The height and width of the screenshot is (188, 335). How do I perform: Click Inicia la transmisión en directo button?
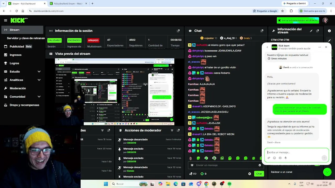tap(298, 20)
